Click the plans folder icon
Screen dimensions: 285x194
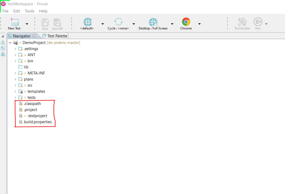pyautogui.click(x=20, y=79)
